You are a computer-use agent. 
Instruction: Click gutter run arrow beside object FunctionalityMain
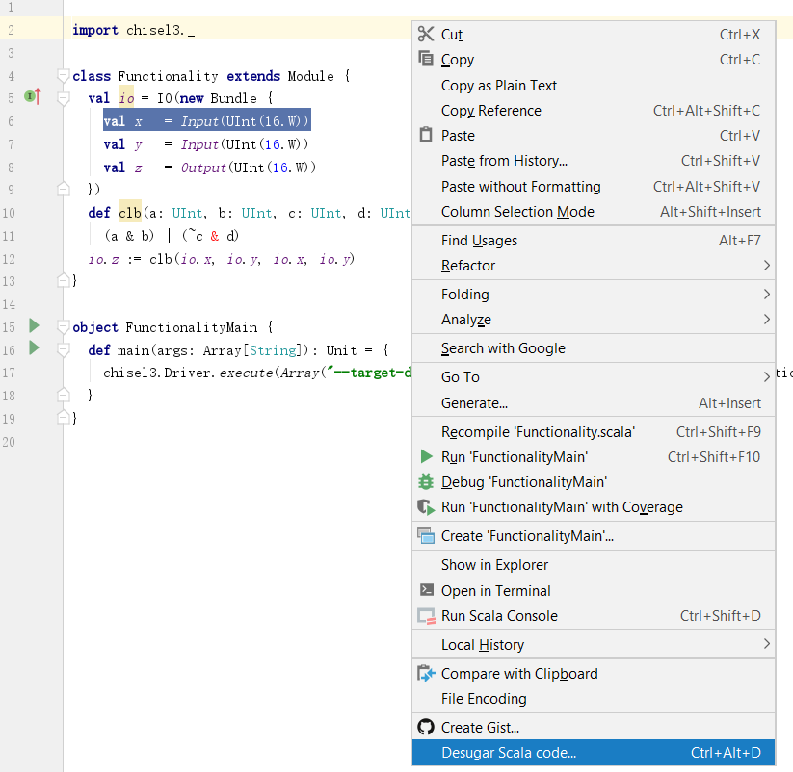(35, 325)
